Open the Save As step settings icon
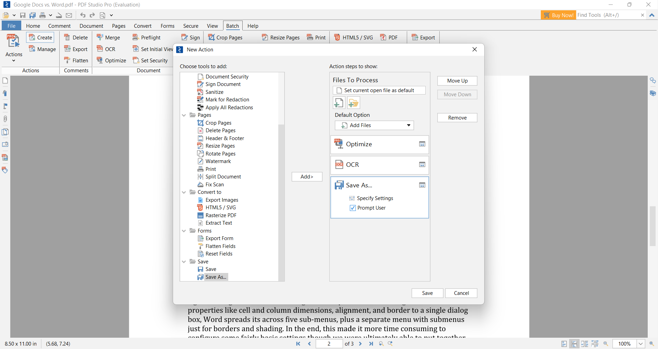This screenshot has height=349, width=658. [422, 185]
